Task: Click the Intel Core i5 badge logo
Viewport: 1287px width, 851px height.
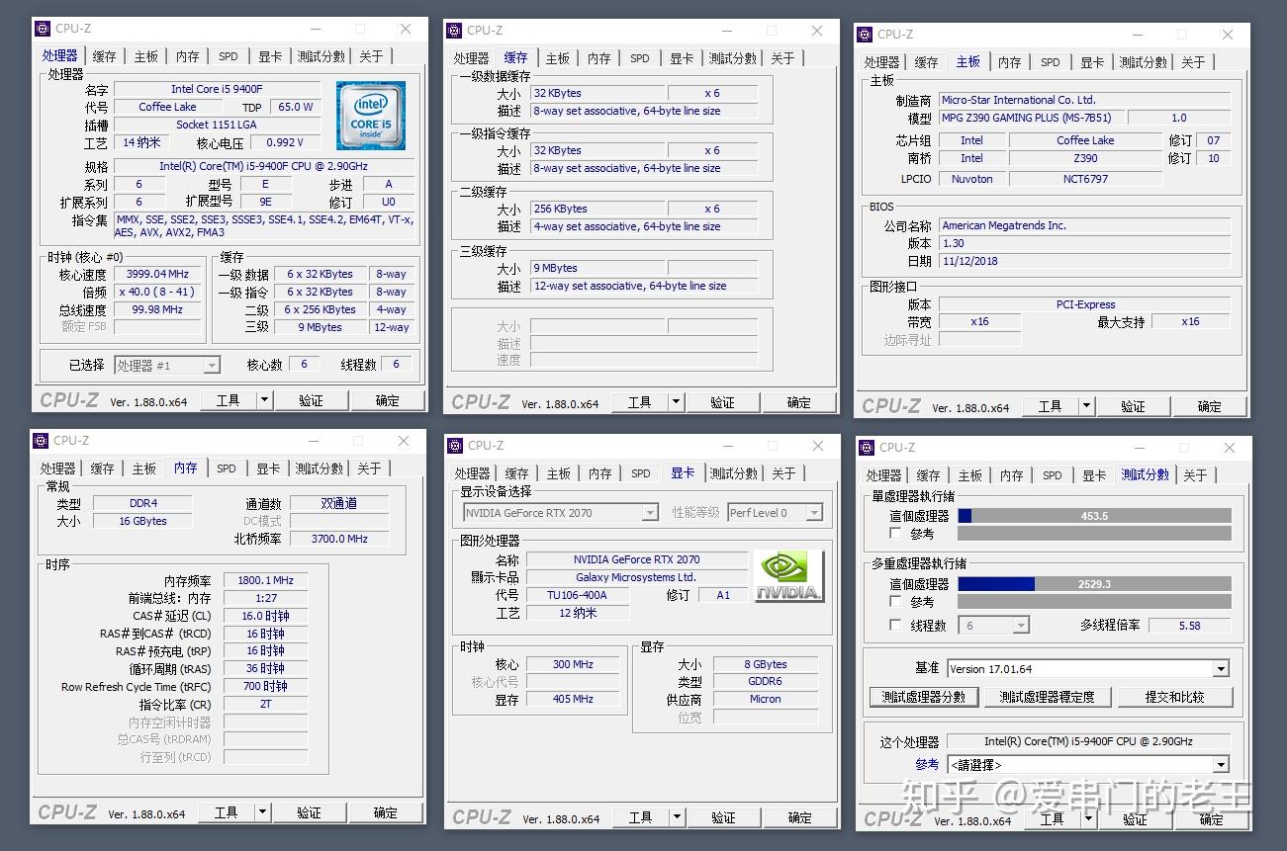Action: 370,116
